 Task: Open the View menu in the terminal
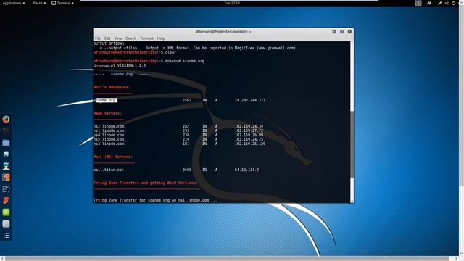118,38
